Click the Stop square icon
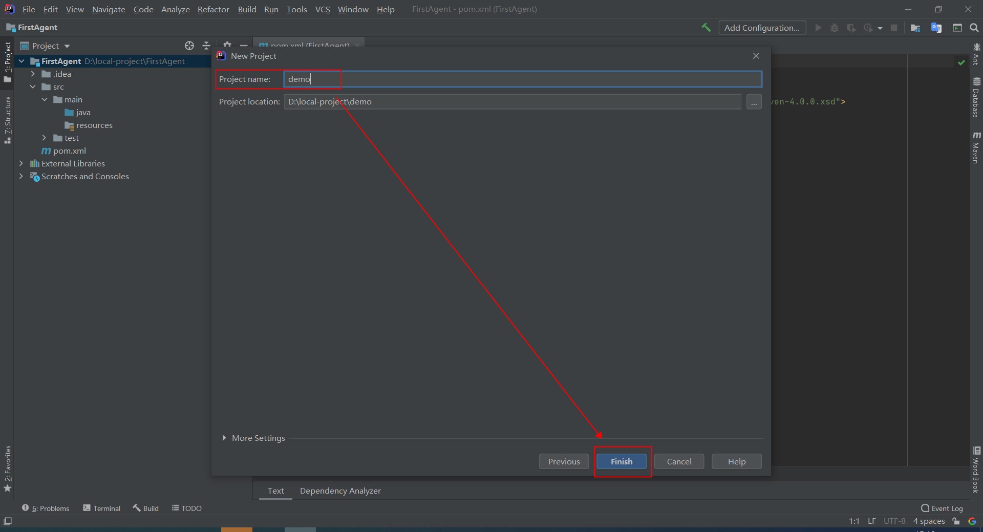The height and width of the screenshot is (532, 983). pyautogui.click(x=894, y=28)
